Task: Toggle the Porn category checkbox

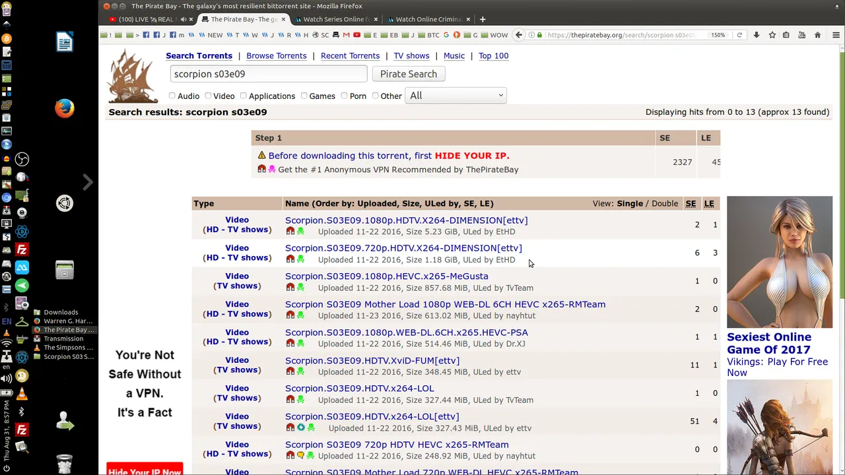Action: point(344,96)
